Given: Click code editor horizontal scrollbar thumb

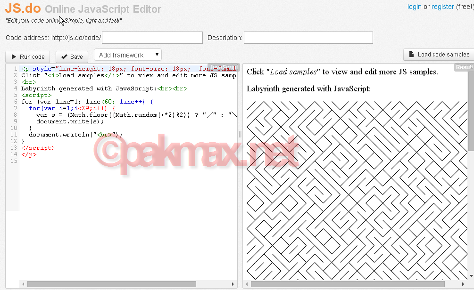Looking at the screenshot, I should 112,284.
